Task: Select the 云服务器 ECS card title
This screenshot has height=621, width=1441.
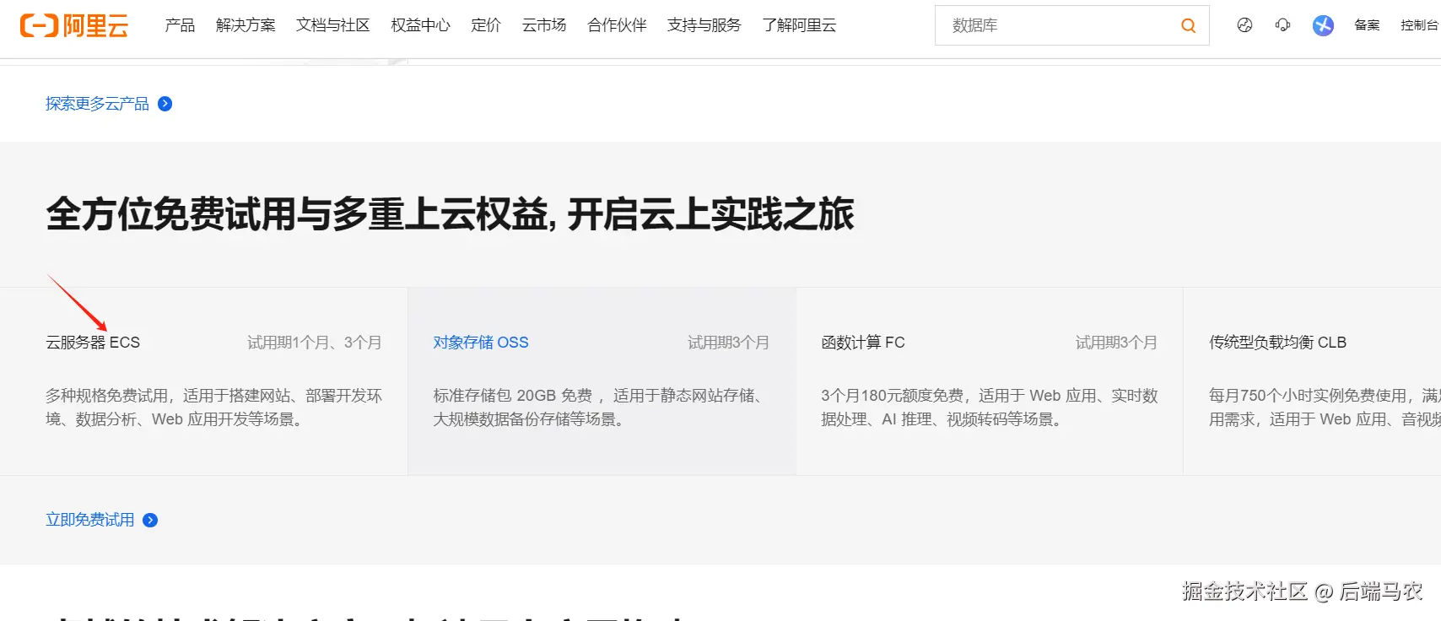Action: 93,343
